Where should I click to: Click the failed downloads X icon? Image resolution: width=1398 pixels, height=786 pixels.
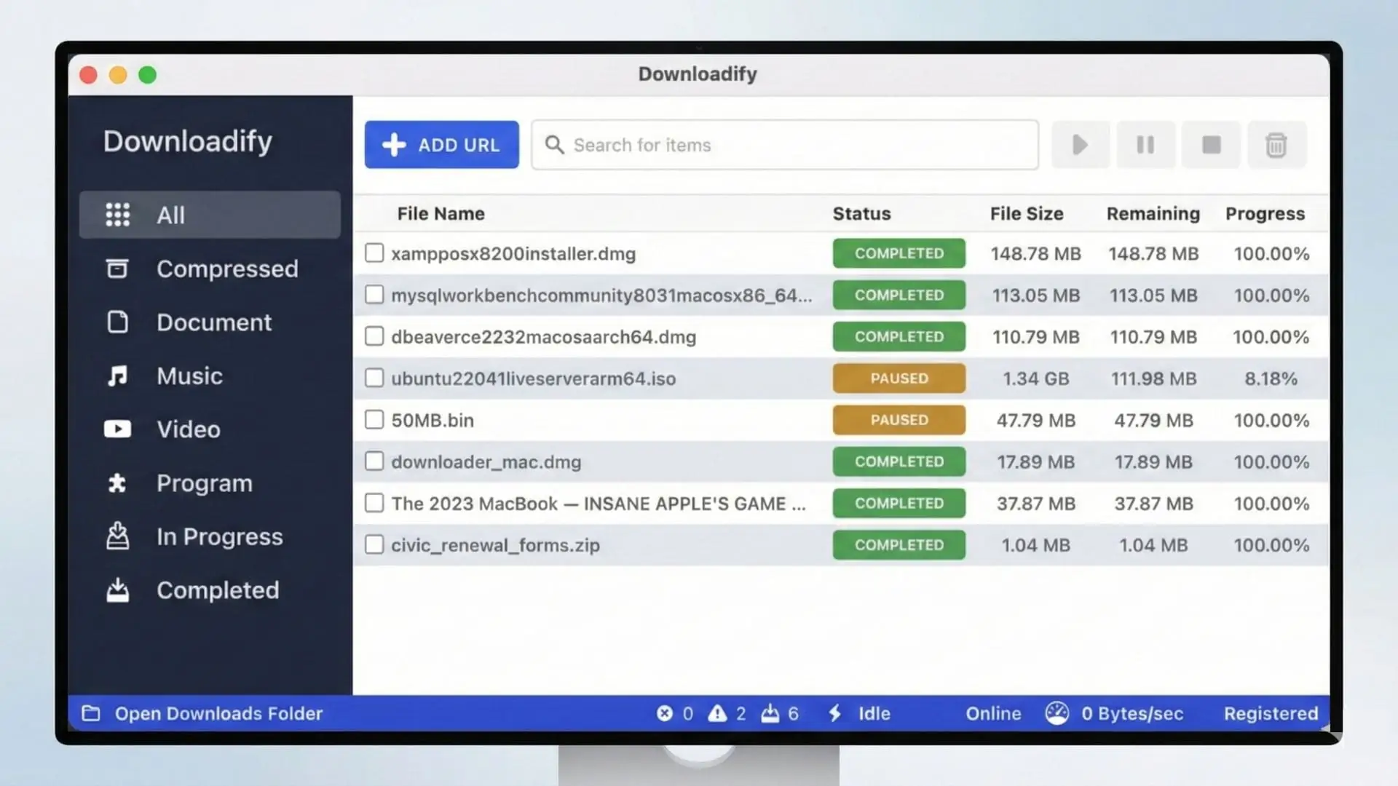click(664, 713)
